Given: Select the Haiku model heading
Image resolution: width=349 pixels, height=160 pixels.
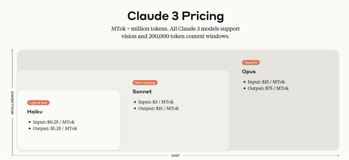Looking at the screenshot, I should 35,112.
